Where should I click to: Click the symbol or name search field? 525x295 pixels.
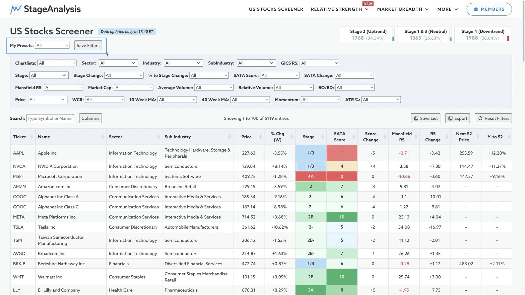coord(50,118)
